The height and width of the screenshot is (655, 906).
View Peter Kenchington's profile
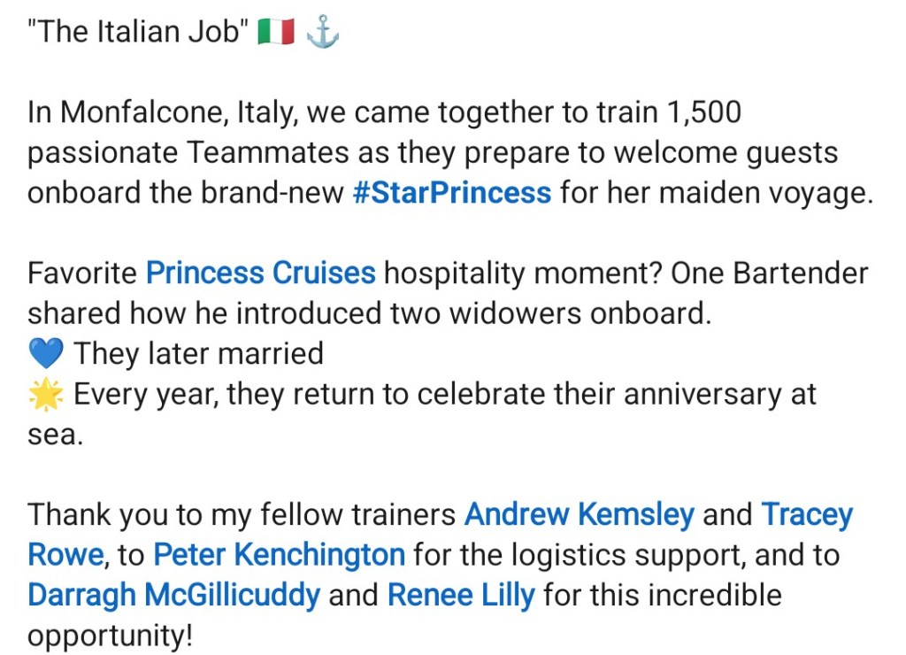[279, 555]
